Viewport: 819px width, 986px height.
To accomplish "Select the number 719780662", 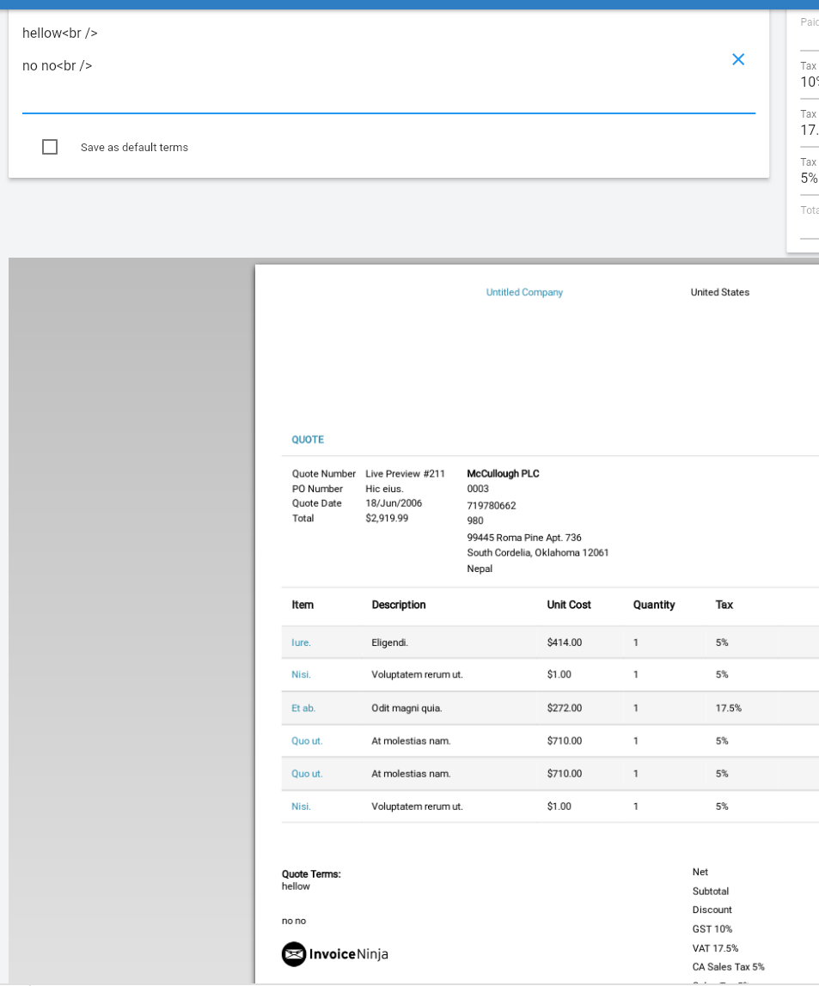I will 492,506.
